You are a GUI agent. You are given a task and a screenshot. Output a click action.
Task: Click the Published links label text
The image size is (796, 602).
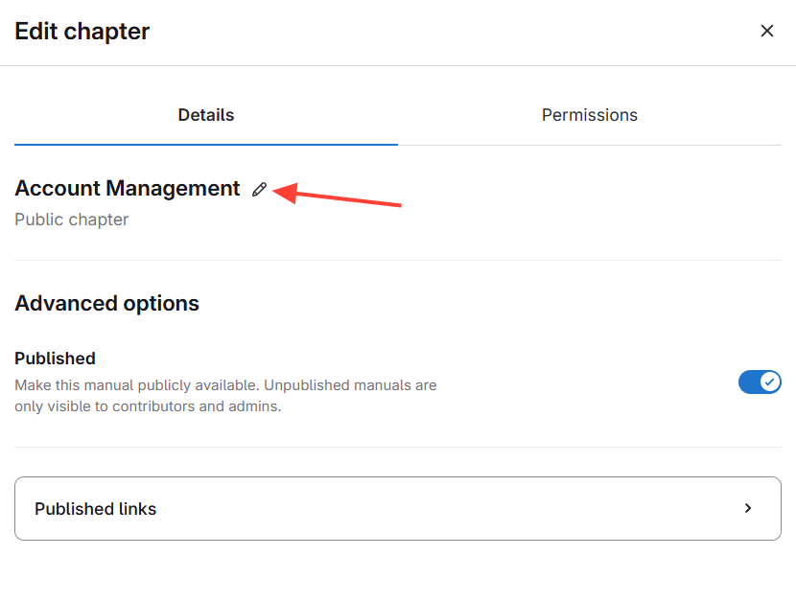[x=95, y=509]
